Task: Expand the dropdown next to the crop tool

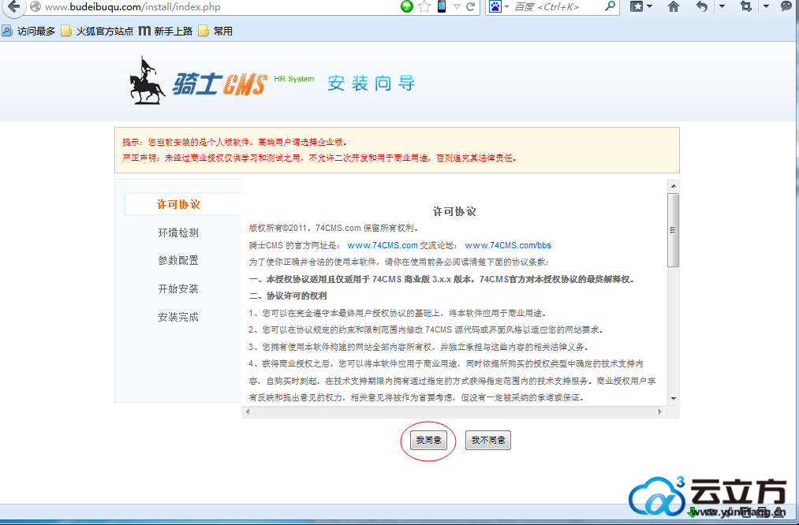Action: click(767, 6)
